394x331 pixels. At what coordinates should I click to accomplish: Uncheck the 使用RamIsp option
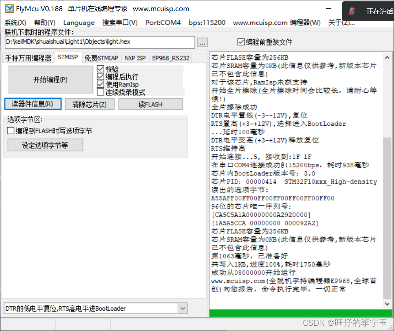click(x=101, y=83)
